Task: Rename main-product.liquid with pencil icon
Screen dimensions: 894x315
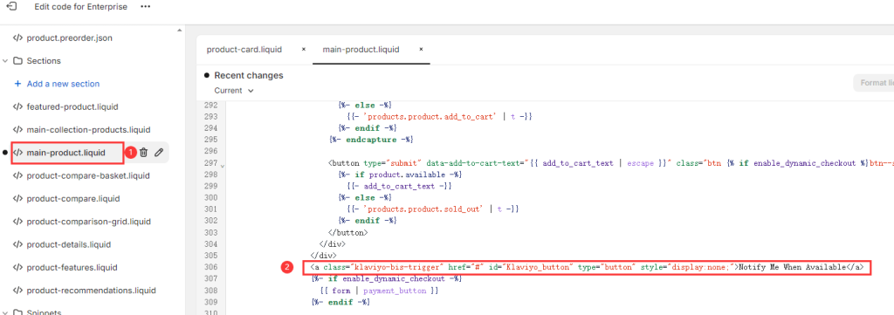Action: pos(159,153)
